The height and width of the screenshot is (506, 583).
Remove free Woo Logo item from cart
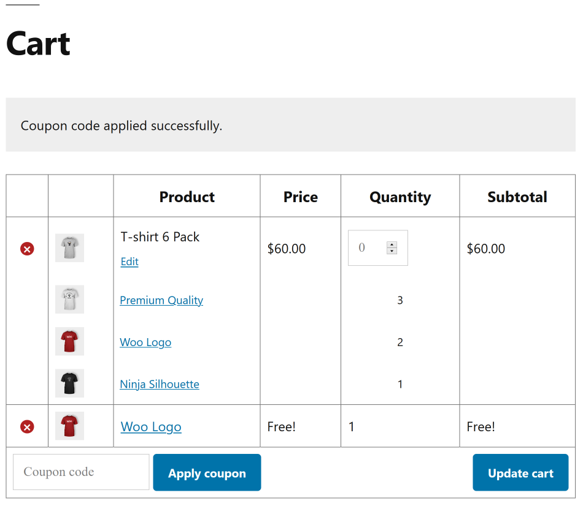27,426
